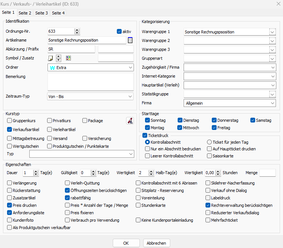Uncheck the Sonntag start day
The width and height of the screenshot is (283, 248).
(148, 120)
